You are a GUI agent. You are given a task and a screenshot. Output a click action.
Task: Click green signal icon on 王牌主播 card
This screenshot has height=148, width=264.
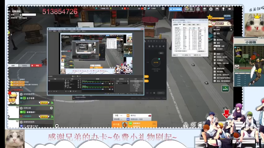[52, 116]
